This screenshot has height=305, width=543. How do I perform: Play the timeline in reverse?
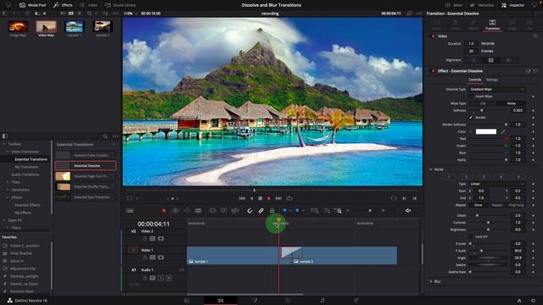click(251, 198)
